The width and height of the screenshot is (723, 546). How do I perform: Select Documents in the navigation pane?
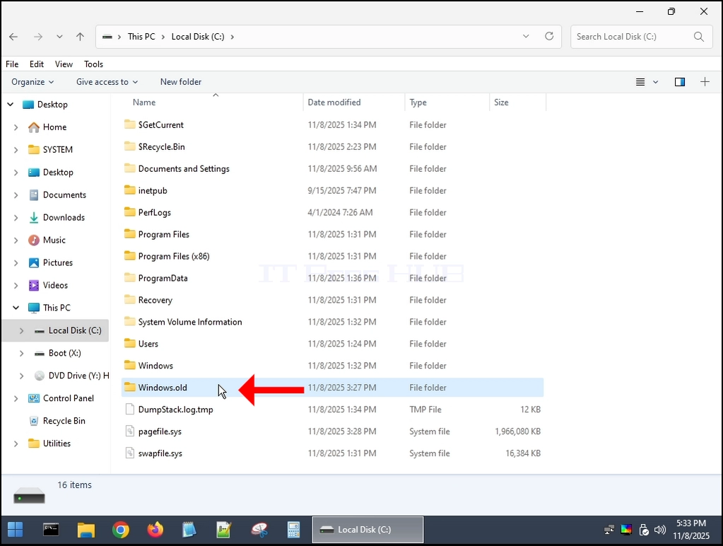[x=64, y=194]
